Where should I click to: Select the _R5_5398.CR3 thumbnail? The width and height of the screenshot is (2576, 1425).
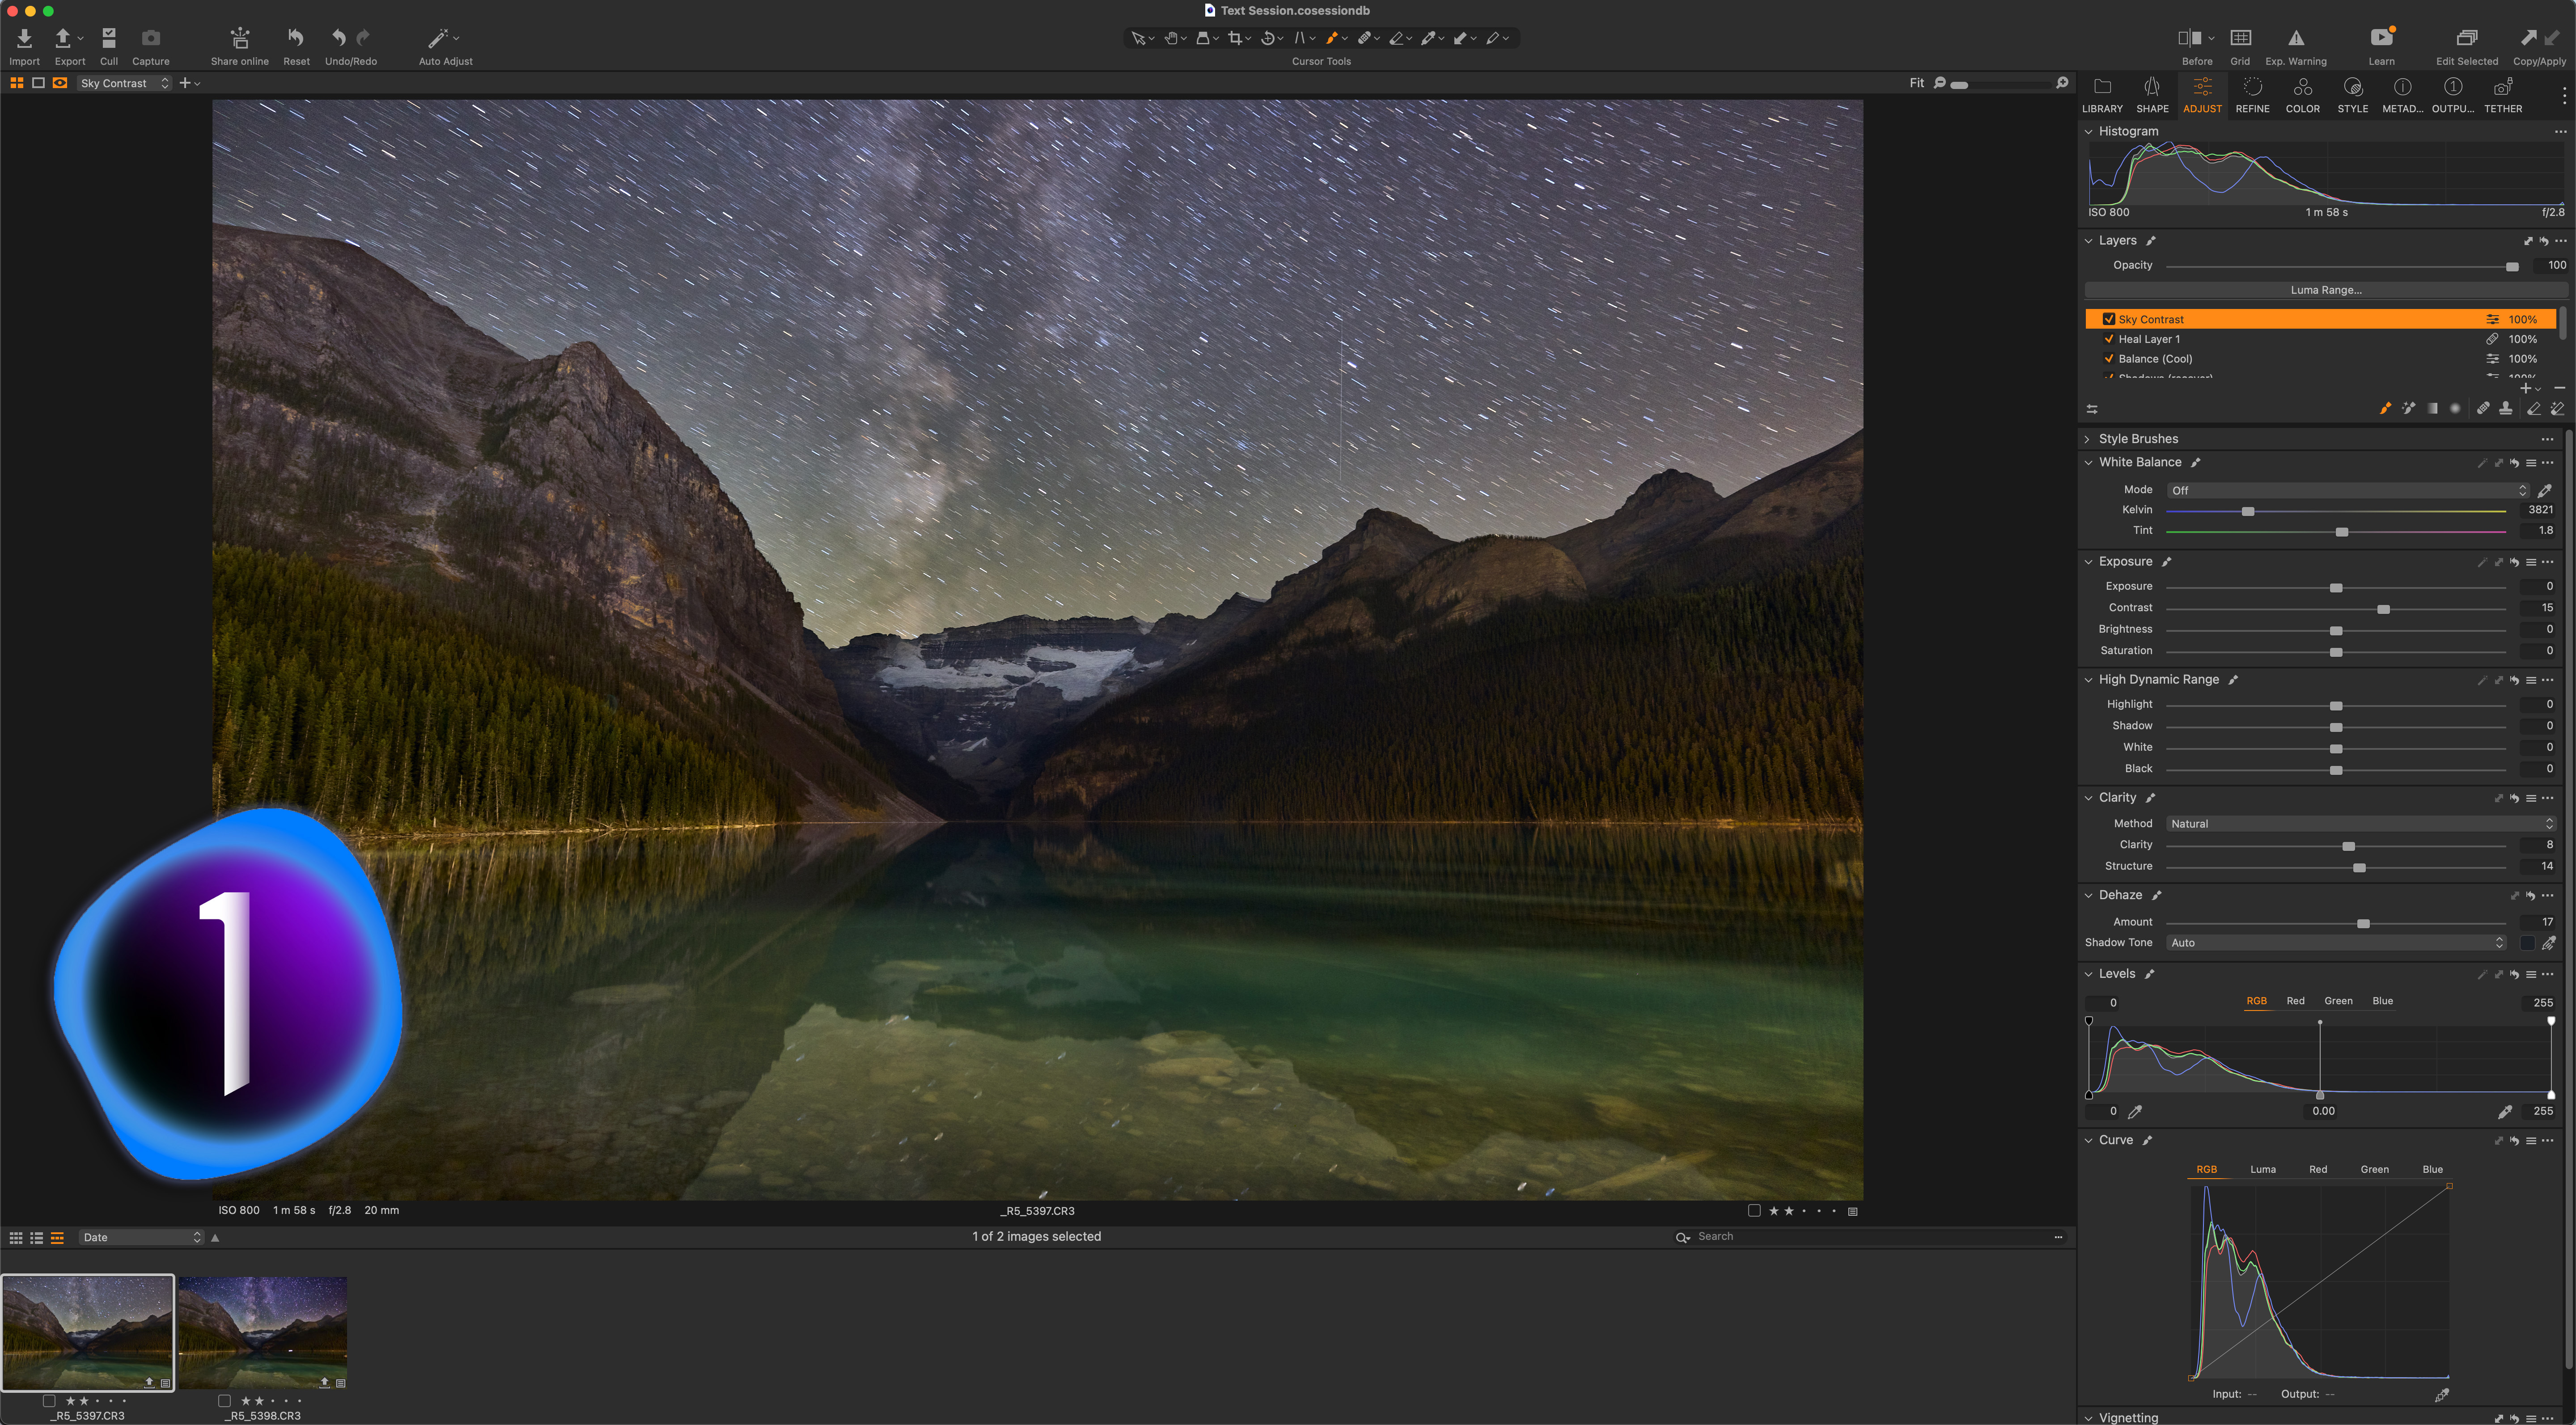click(x=263, y=1332)
